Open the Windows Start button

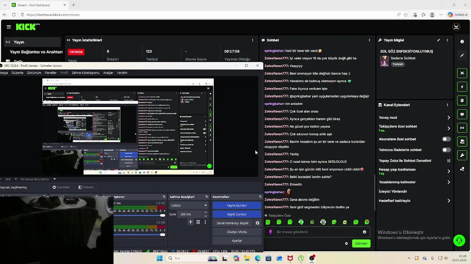click(159, 258)
